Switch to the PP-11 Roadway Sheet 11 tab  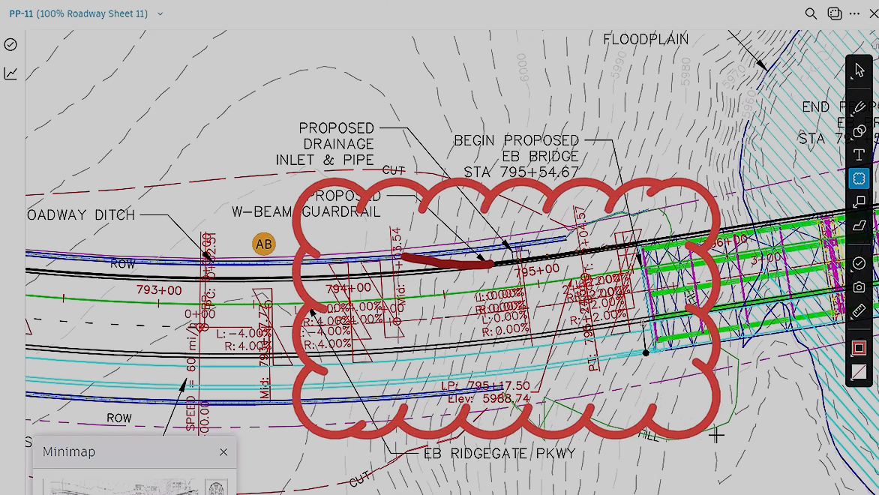(75, 13)
